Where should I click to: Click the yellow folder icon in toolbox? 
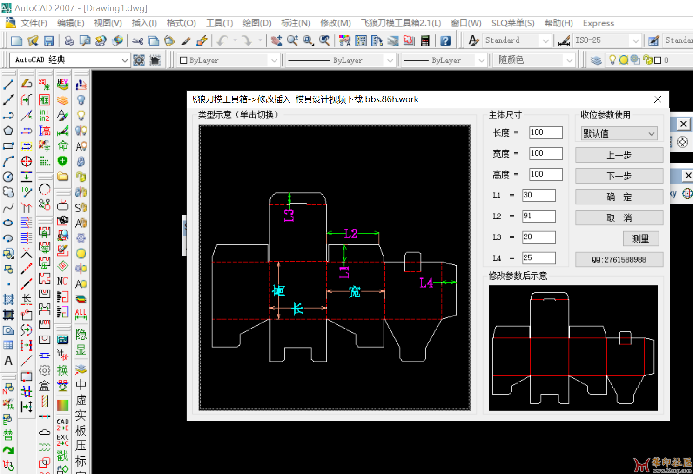click(x=62, y=177)
